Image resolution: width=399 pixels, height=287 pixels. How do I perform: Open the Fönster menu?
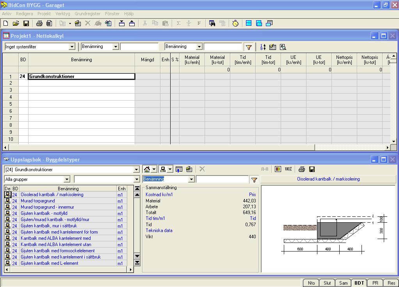click(112, 14)
